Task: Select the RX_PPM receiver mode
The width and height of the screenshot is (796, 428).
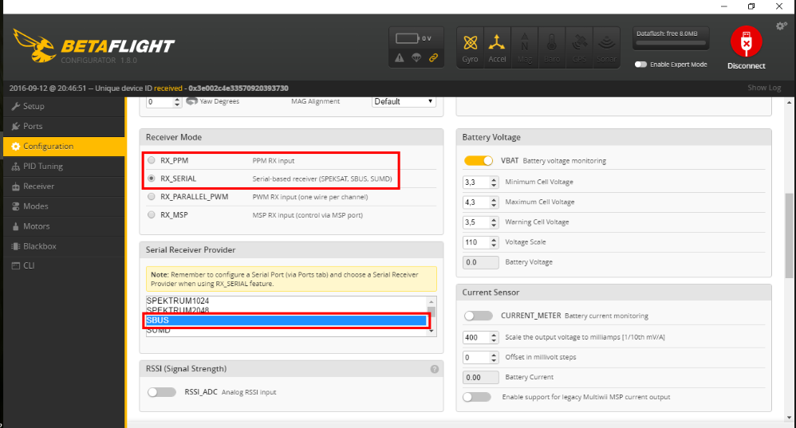Action: [152, 160]
